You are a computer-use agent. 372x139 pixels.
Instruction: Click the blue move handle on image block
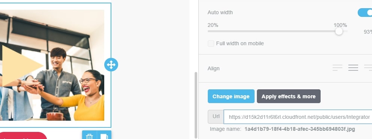pyautogui.click(x=111, y=65)
